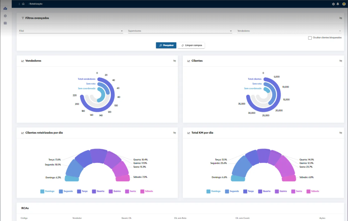Click the Roteirização breadcrumb item

[x=36, y=4]
